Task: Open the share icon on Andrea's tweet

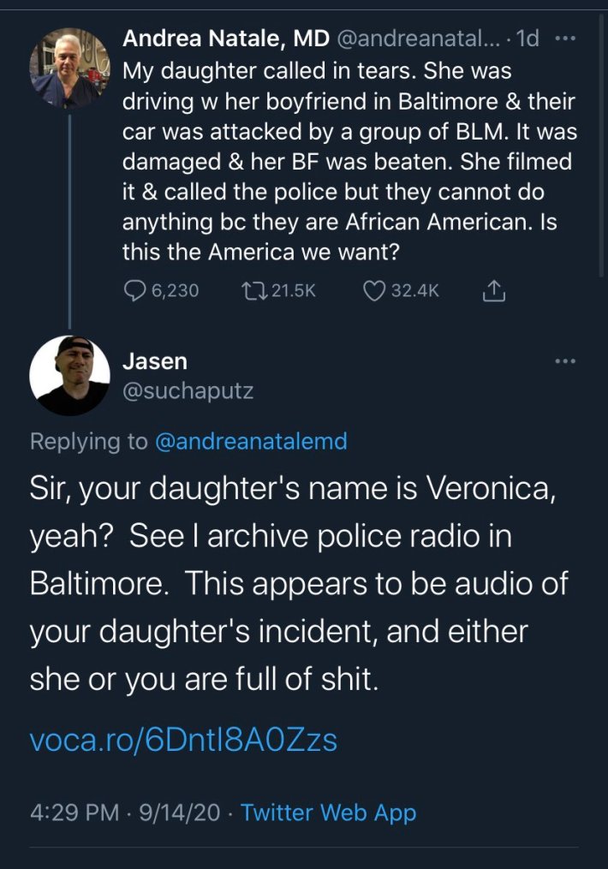Action: [x=494, y=292]
